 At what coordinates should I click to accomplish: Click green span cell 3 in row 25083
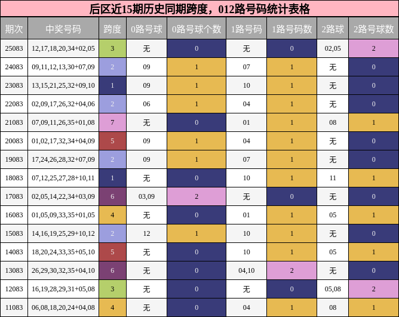coord(112,48)
